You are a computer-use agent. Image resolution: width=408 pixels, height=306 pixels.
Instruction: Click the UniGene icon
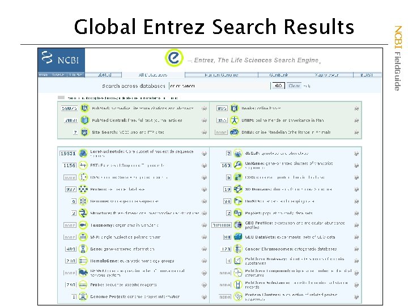tap(237, 165)
